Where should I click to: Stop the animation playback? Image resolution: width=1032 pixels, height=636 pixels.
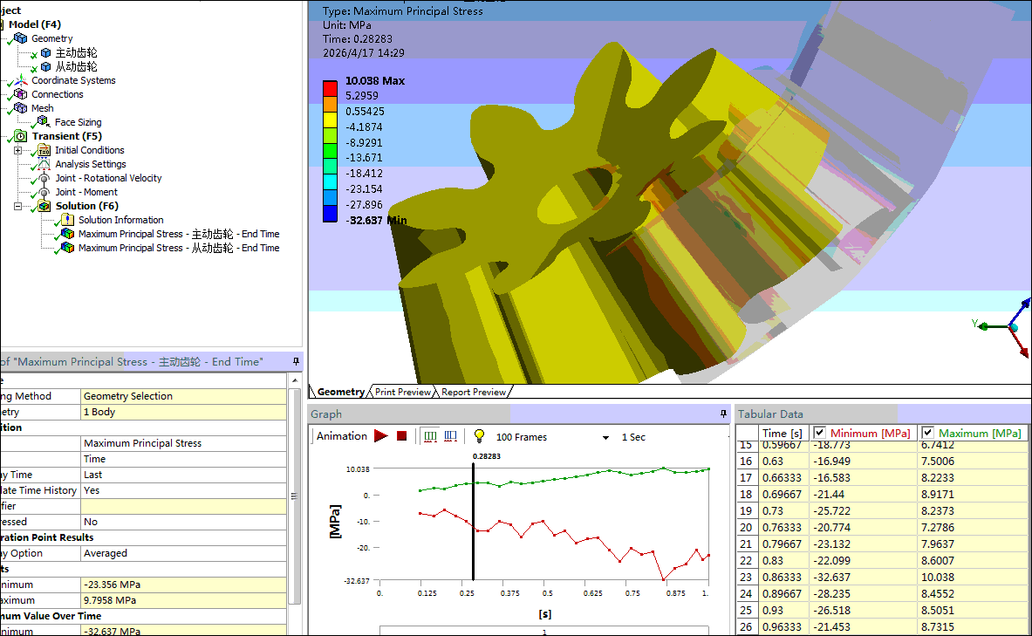[x=402, y=436]
